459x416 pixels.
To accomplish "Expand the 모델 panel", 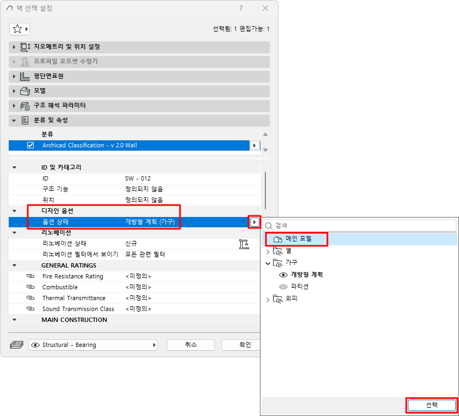I will click(14, 91).
